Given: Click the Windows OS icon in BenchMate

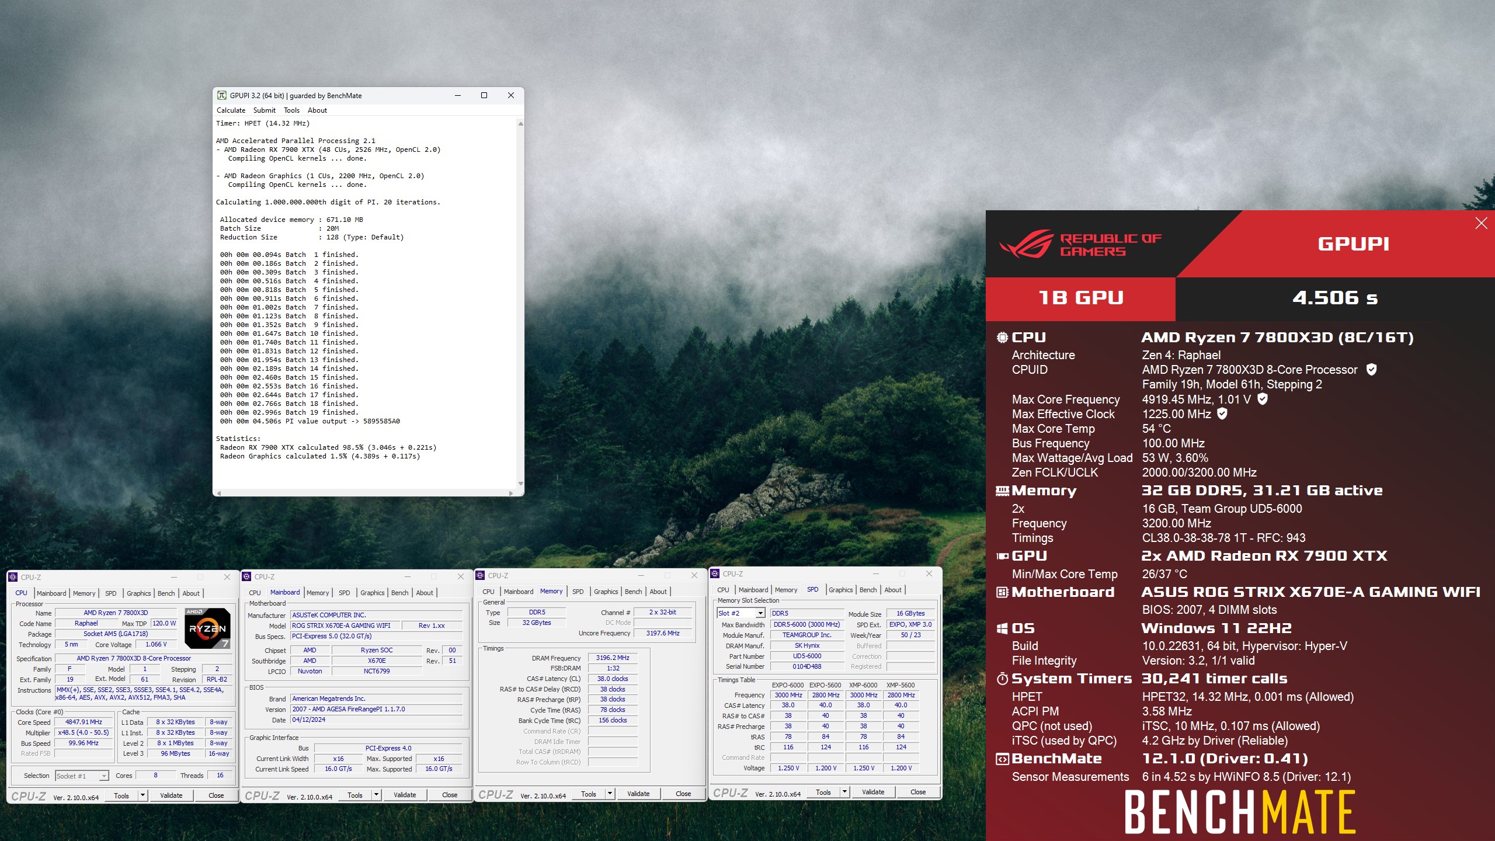Looking at the screenshot, I should point(1002,628).
